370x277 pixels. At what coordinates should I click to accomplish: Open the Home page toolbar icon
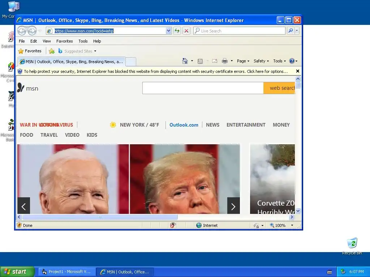click(185, 61)
